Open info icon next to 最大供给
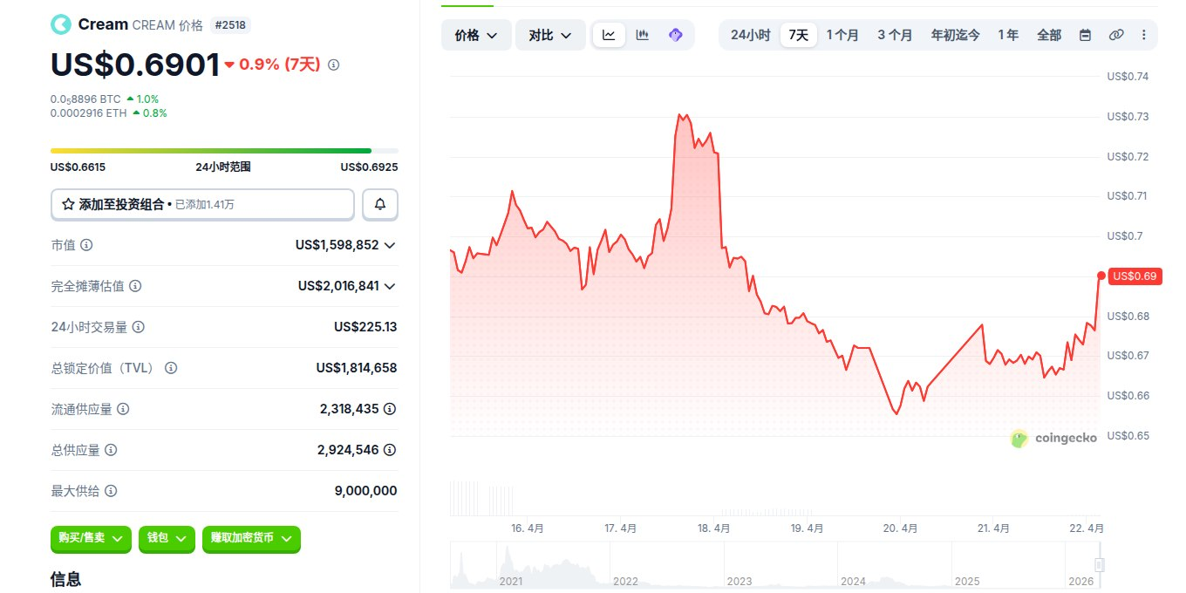 click(111, 491)
